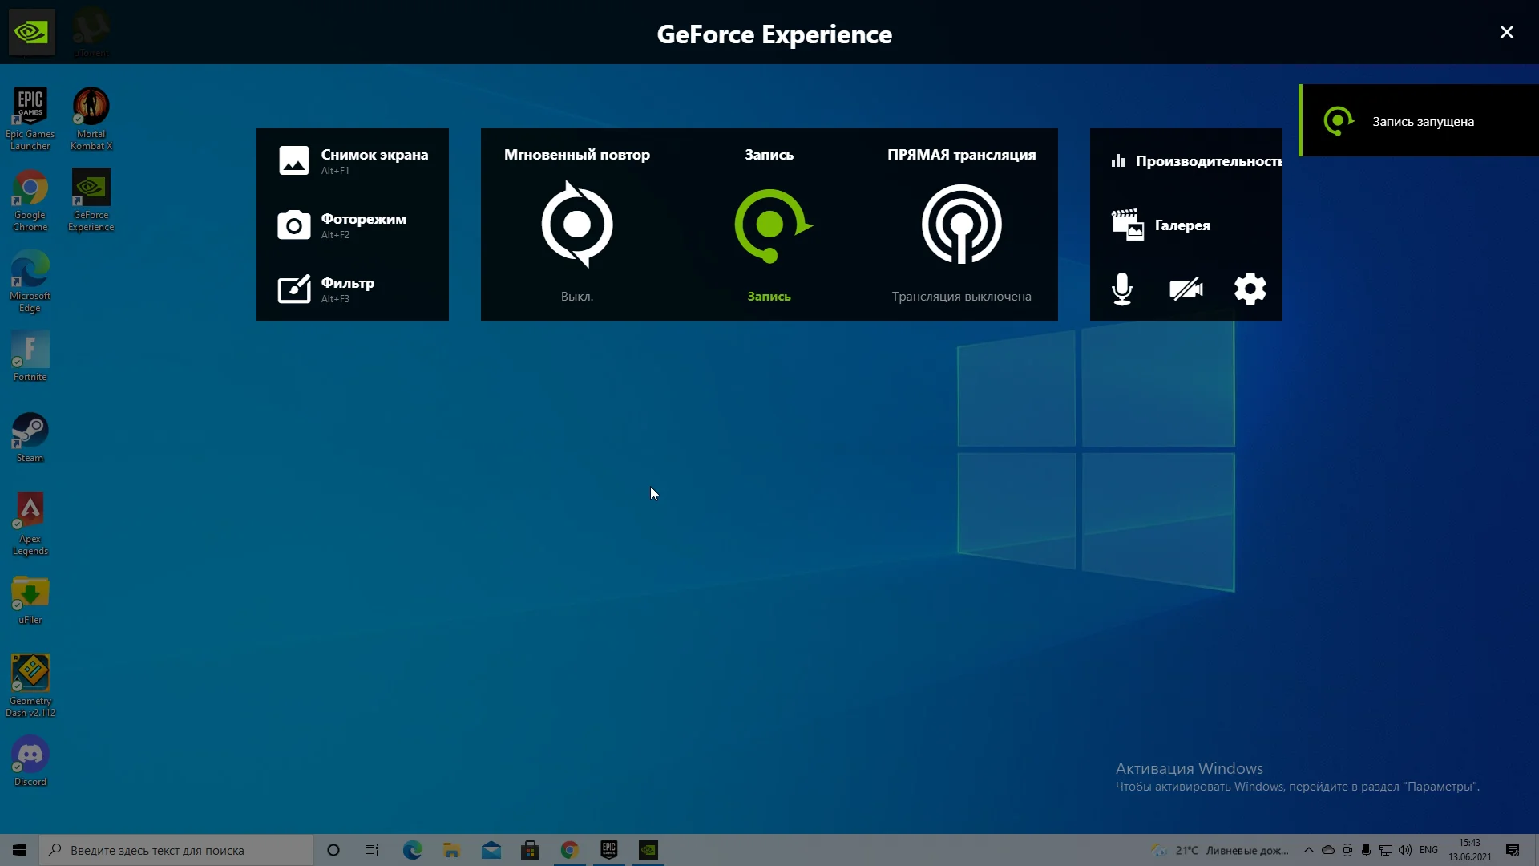Screen dimensions: 1539x866
Task: Open the Галерея gallery
Action: click(1161, 225)
